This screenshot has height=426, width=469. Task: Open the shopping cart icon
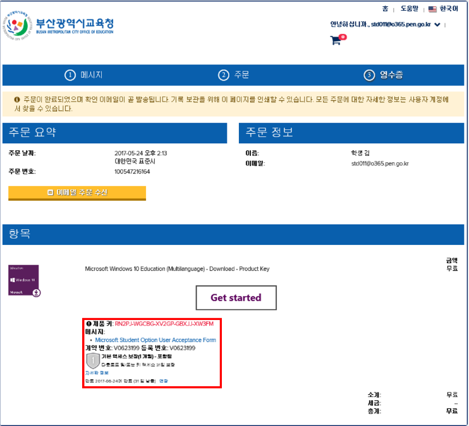336,40
